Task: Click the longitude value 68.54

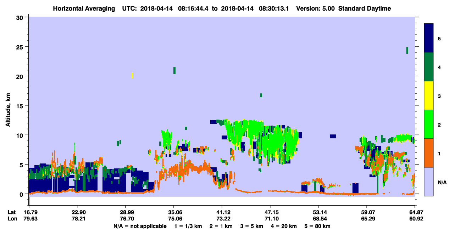Action: [x=318, y=219]
